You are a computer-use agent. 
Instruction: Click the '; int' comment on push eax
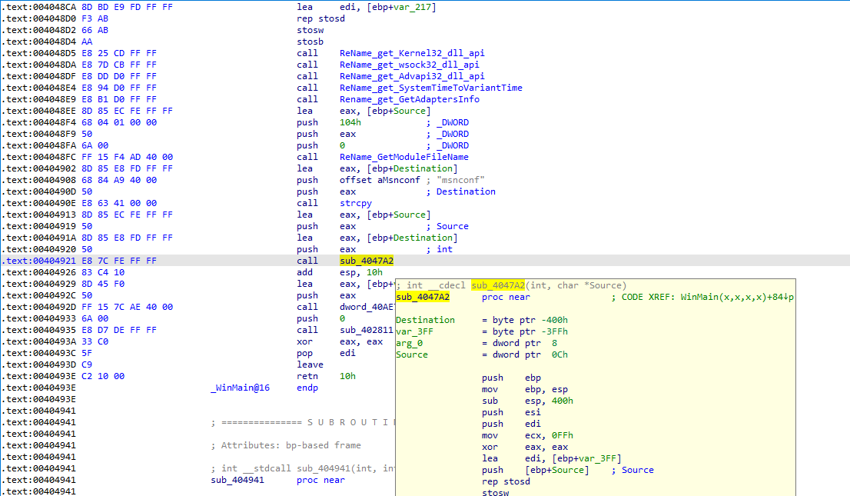(439, 249)
